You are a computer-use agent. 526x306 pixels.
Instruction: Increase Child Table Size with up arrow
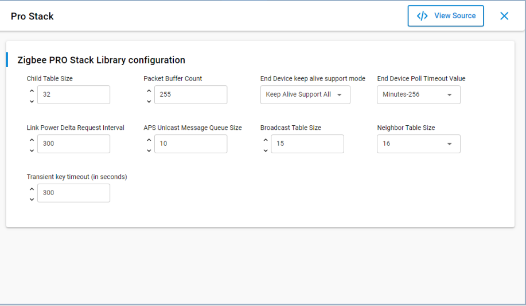point(32,90)
